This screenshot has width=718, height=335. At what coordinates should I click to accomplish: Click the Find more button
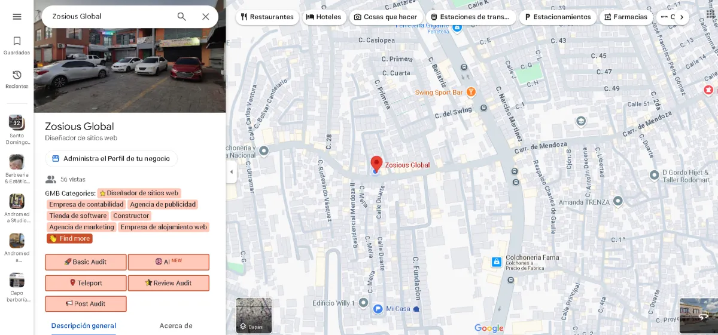pyautogui.click(x=69, y=239)
